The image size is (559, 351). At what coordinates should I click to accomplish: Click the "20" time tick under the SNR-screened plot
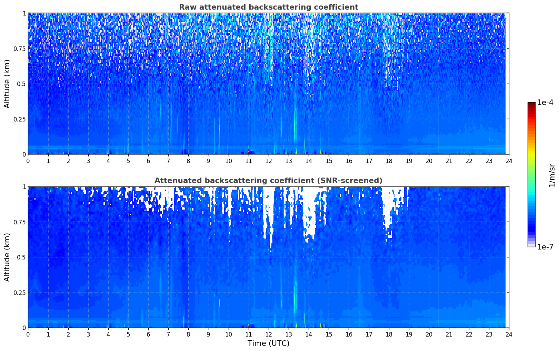tap(429, 334)
